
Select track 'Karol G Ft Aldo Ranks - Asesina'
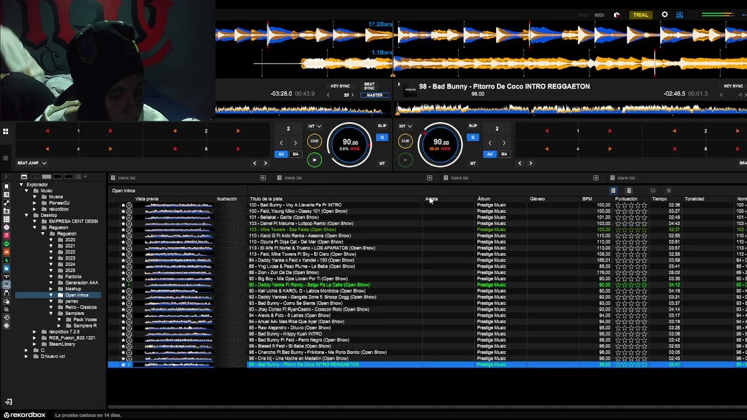[300, 236]
